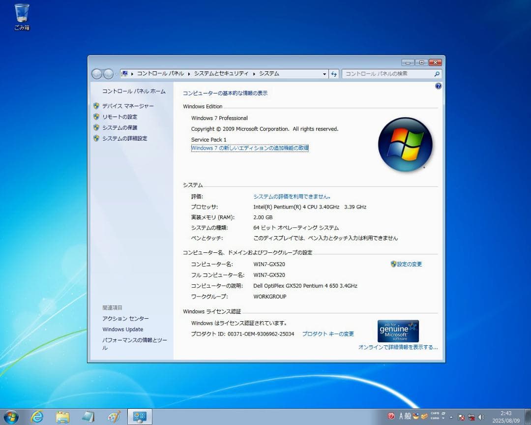Image resolution: width=531 pixels, height=425 pixels.
Task: Expand hidden icons in the system tray
Action: pos(451,417)
